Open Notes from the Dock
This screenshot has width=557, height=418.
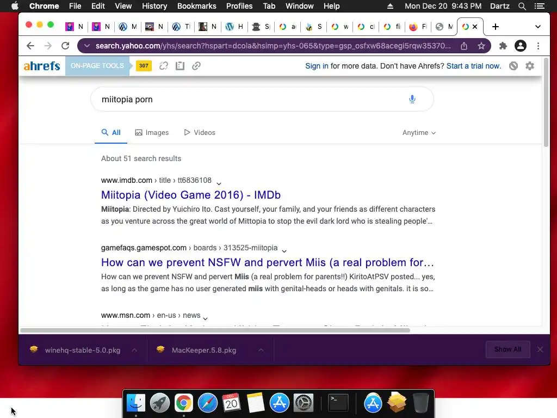coord(256,403)
